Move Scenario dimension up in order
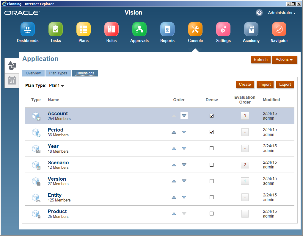 [x=174, y=165]
